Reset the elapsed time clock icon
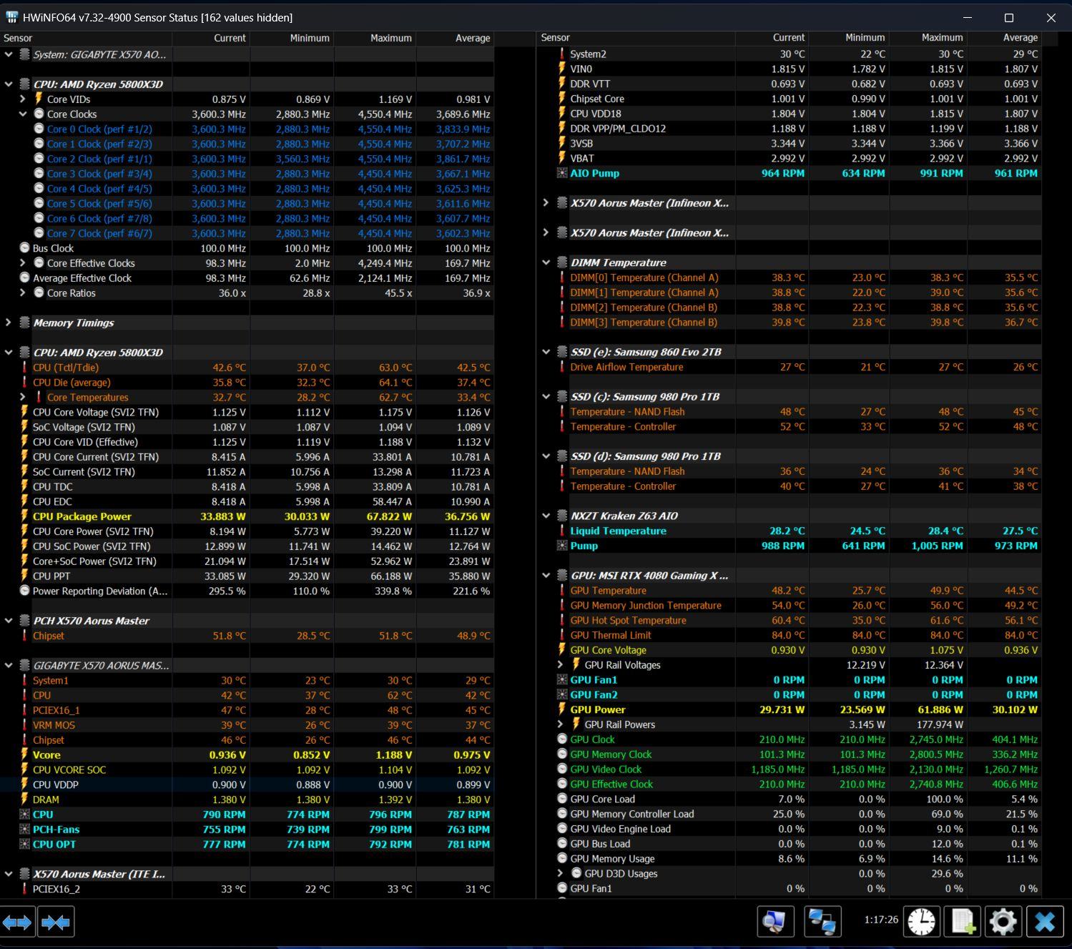Viewport: 1072px width, 949px height. click(x=921, y=921)
